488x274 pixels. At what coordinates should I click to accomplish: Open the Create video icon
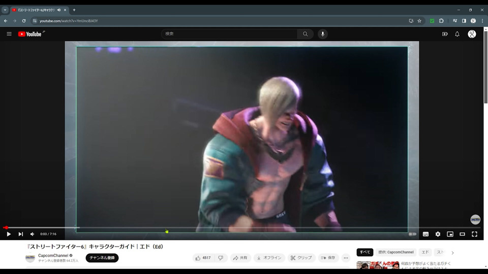click(x=445, y=34)
